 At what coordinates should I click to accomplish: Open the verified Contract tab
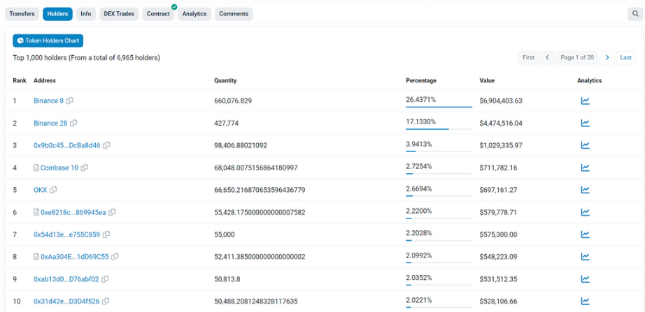tap(158, 14)
